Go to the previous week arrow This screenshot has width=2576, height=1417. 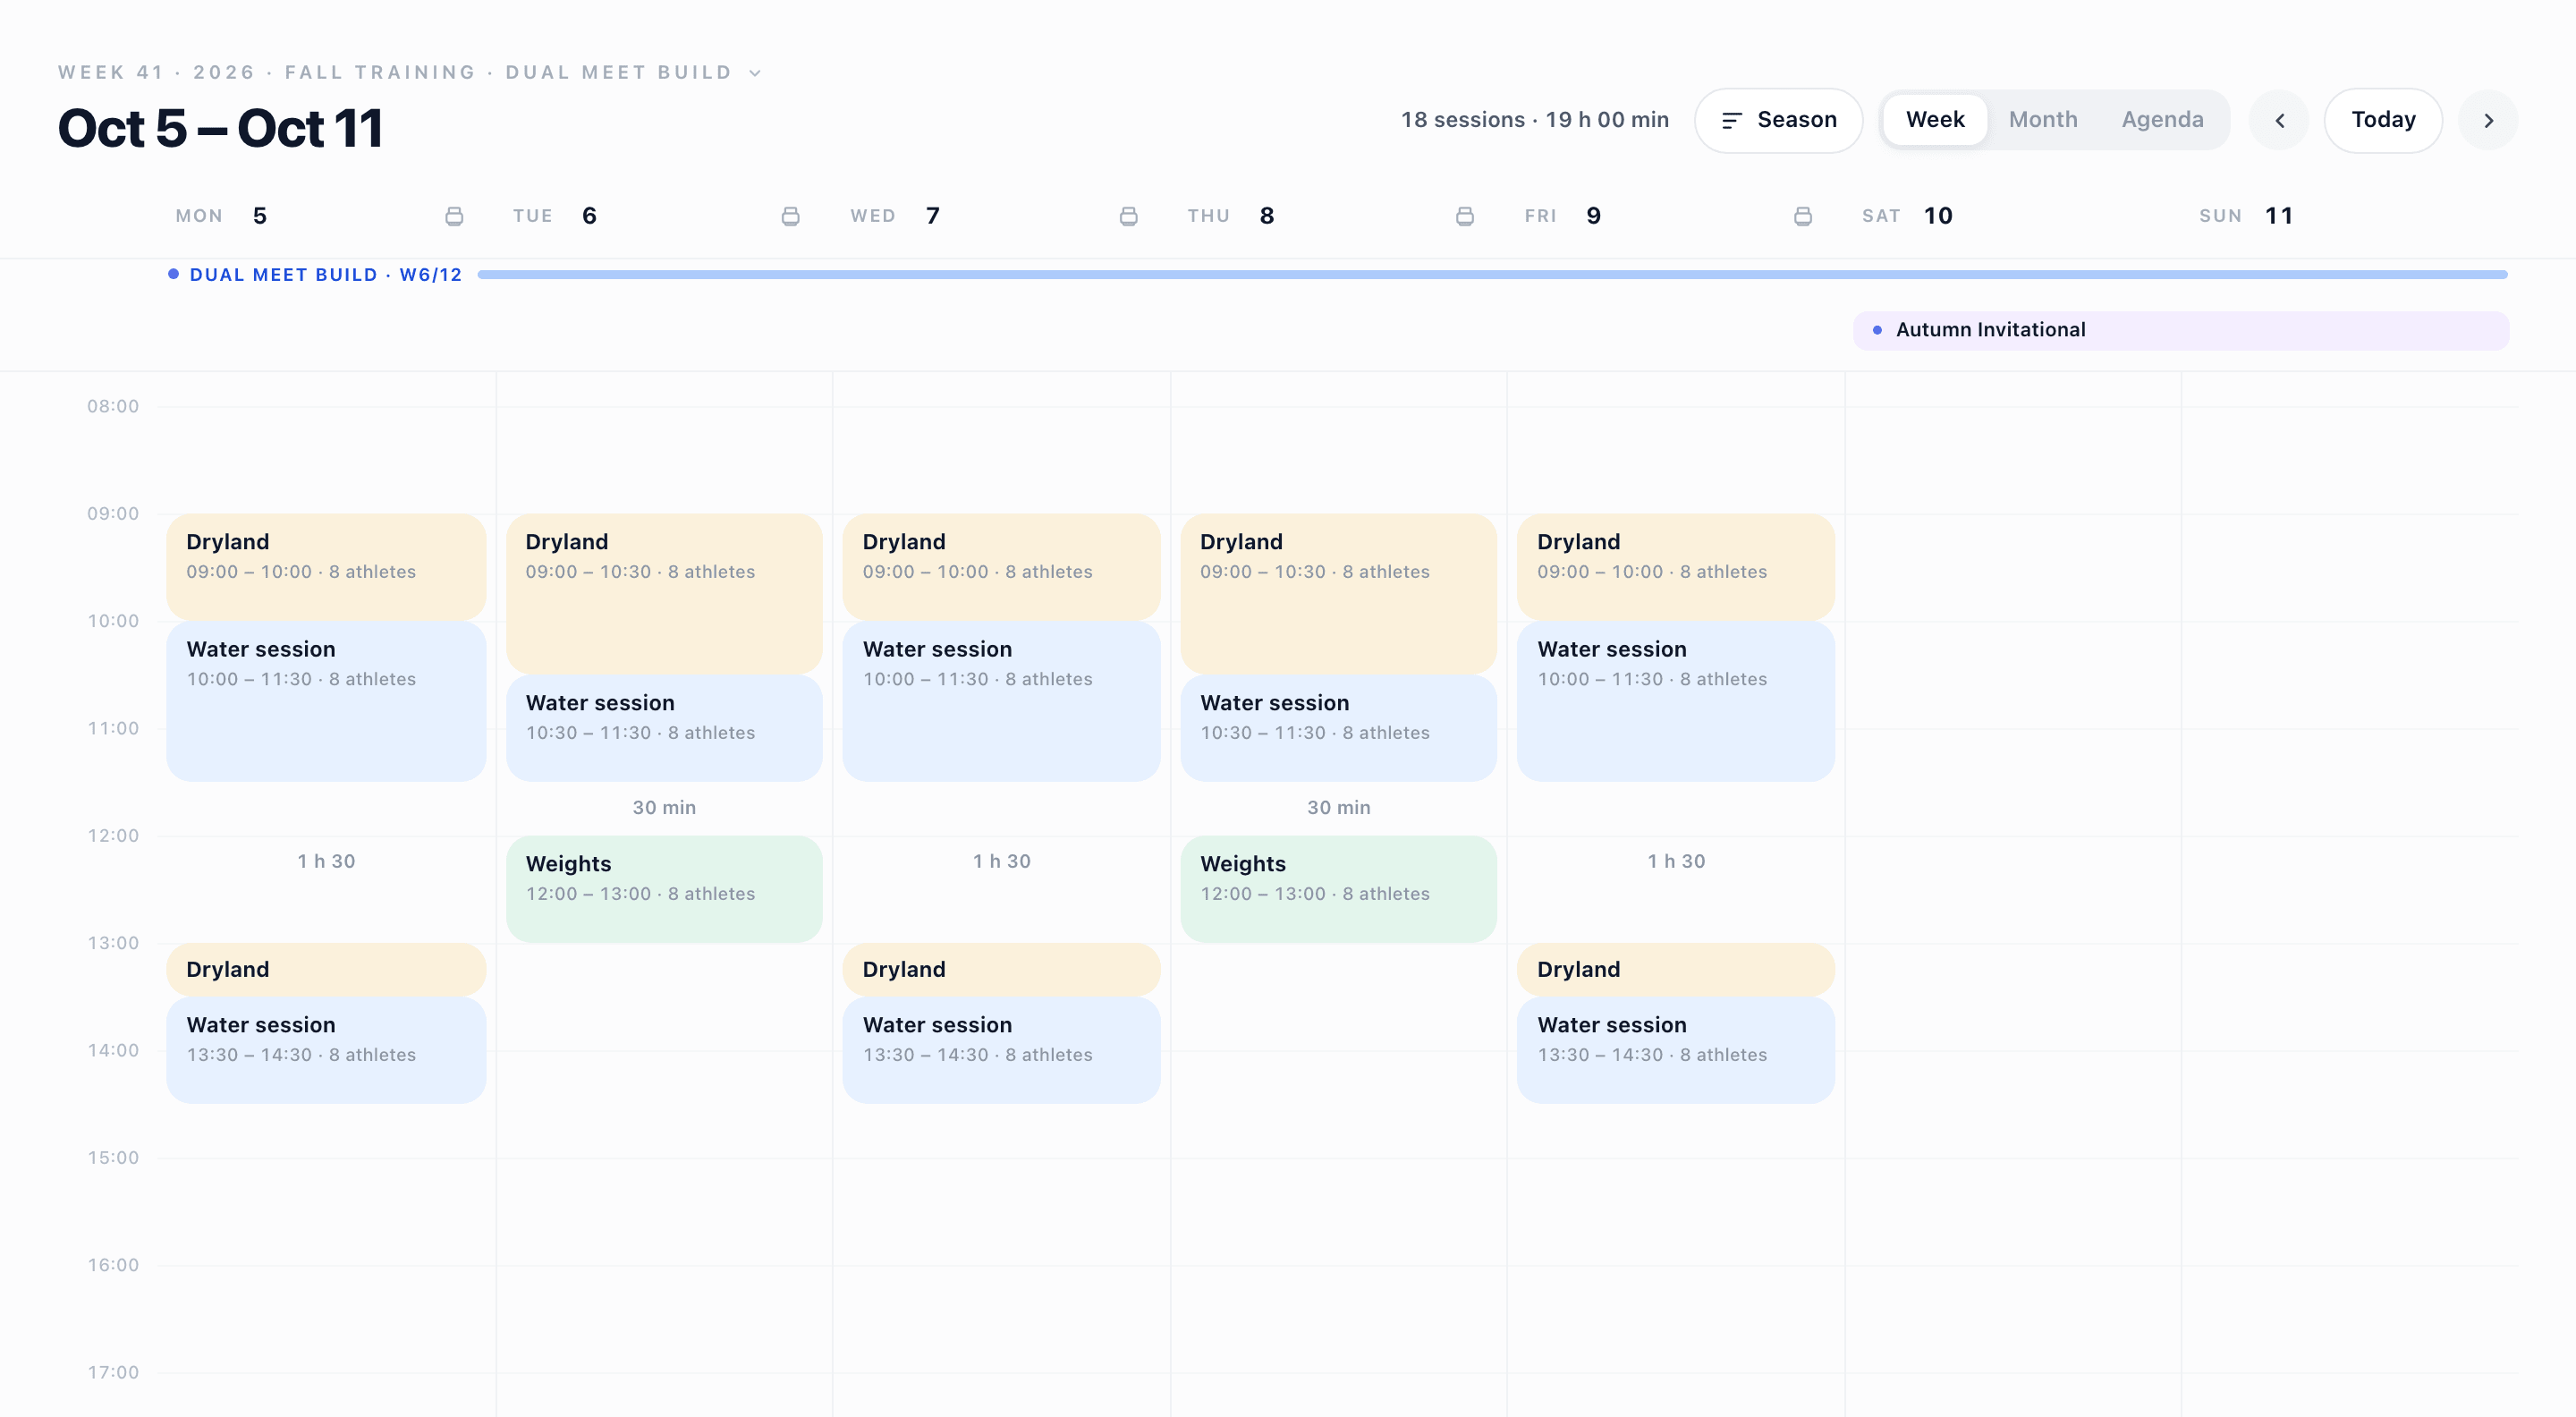click(x=2279, y=120)
